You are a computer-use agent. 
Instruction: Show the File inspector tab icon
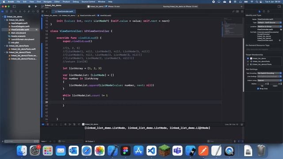coord(260,11)
